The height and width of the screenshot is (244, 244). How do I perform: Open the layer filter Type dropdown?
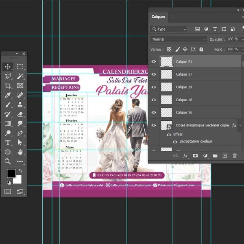168,29
